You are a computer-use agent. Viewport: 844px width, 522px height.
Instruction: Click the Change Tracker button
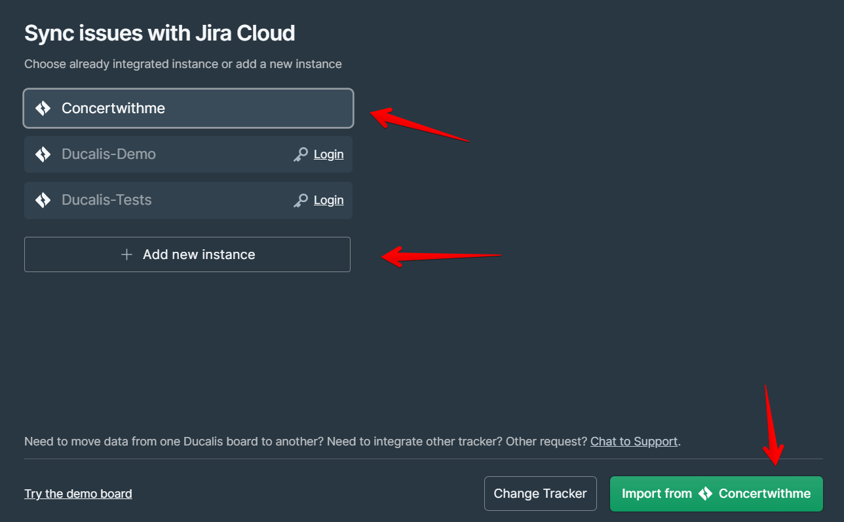coord(540,493)
